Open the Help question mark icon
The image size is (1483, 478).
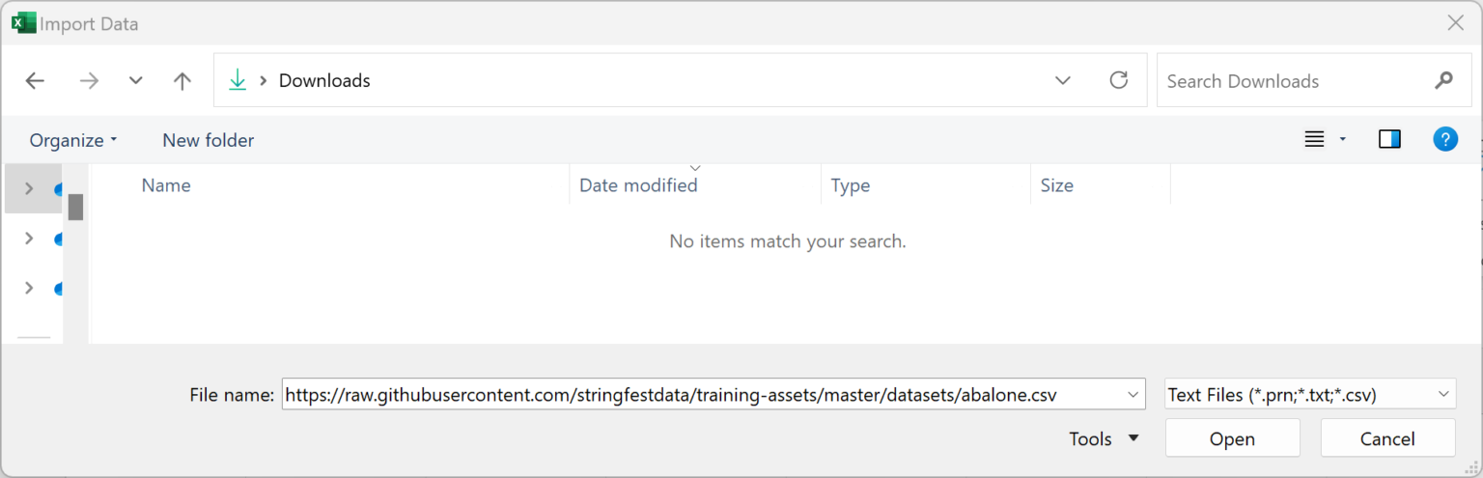pos(1444,140)
